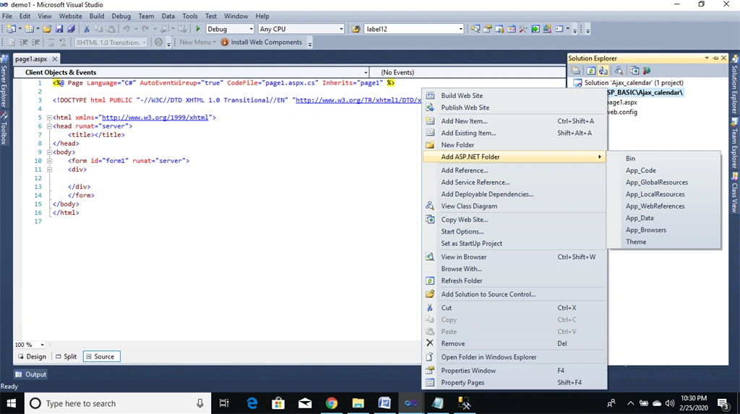Click the New Project toolbar icon

[11, 29]
